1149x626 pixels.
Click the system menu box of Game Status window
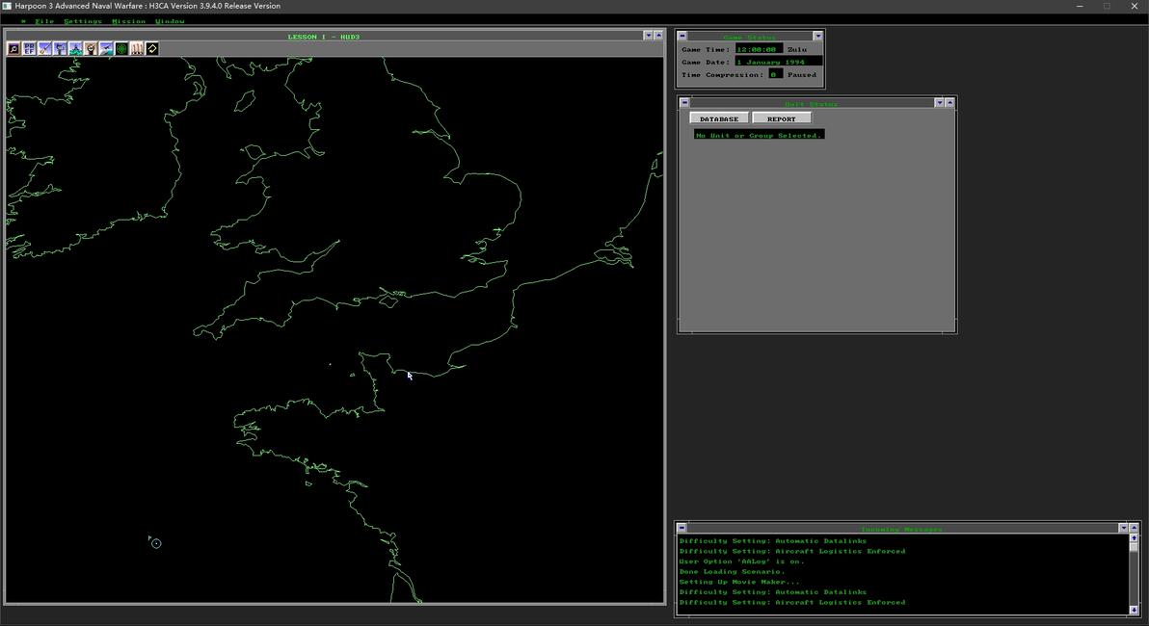[682, 37]
